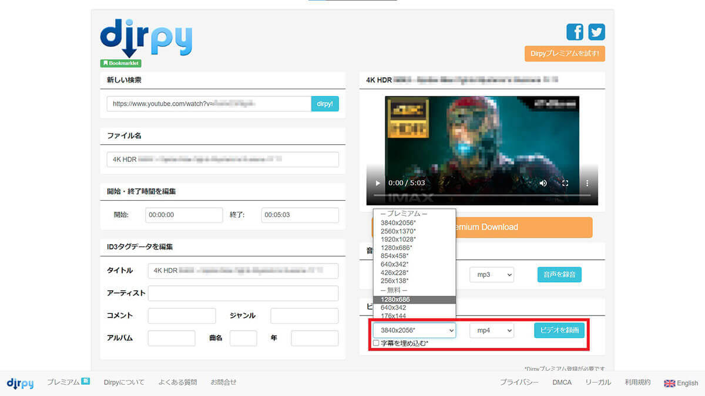Click the 終了 time field

300,215
